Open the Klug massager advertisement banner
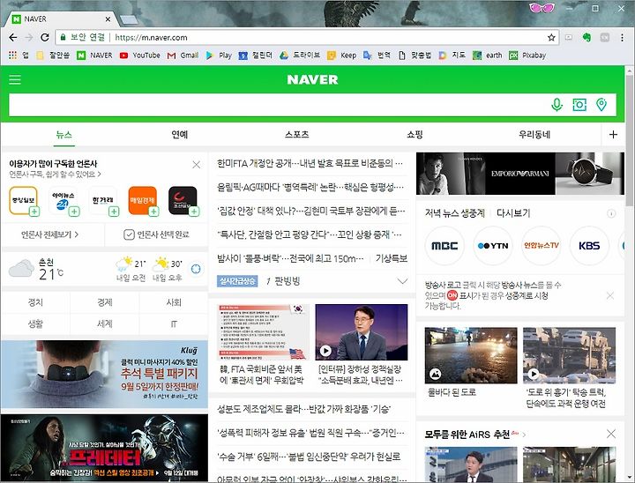The image size is (635, 483). pyautogui.click(x=104, y=374)
